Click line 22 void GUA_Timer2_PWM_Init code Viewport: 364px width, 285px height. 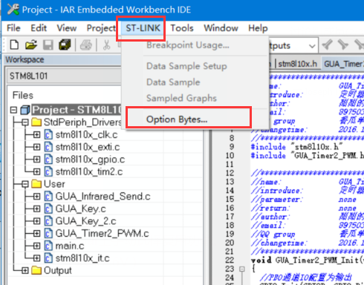[307, 261]
